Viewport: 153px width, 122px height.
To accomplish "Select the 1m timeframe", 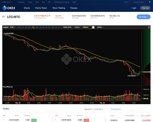I will (x=23, y=27).
